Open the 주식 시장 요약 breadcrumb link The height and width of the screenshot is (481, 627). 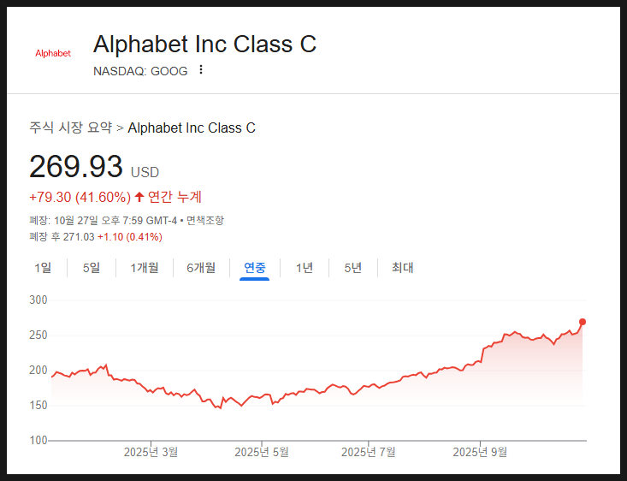pyautogui.click(x=70, y=128)
